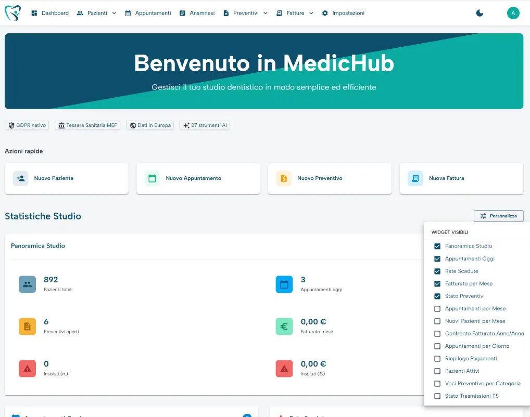Click the Preventivi aperti count 6
Viewport: 530px width, 417px height.
pyautogui.click(x=46, y=322)
